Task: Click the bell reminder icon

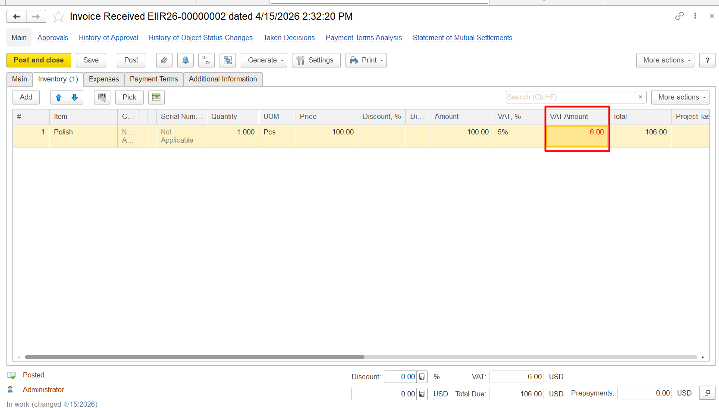Action: (x=185, y=60)
